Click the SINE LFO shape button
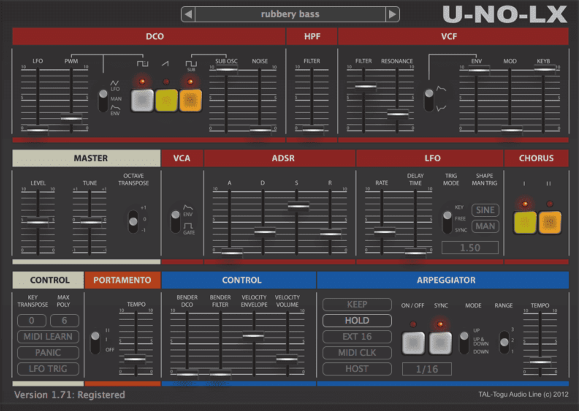Viewport: 579px width, 411px height. [x=485, y=210]
